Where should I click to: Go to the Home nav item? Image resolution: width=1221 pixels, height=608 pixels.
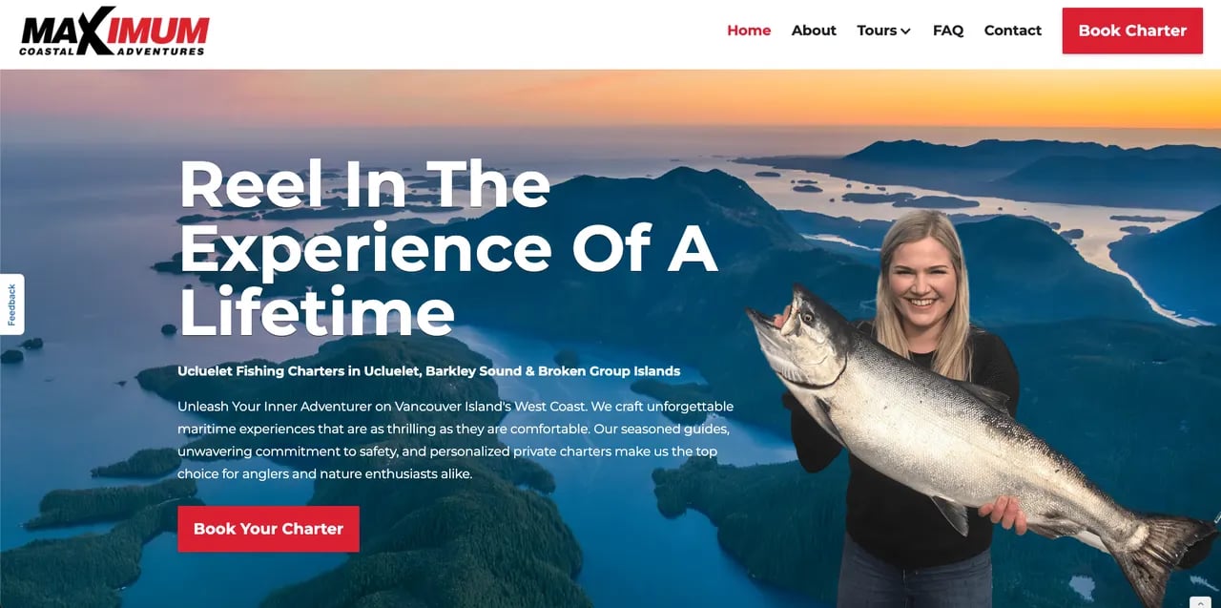point(749,31)
